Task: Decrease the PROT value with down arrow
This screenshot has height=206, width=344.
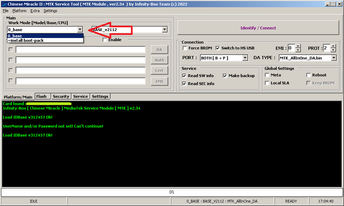Action: coord(333,50)
